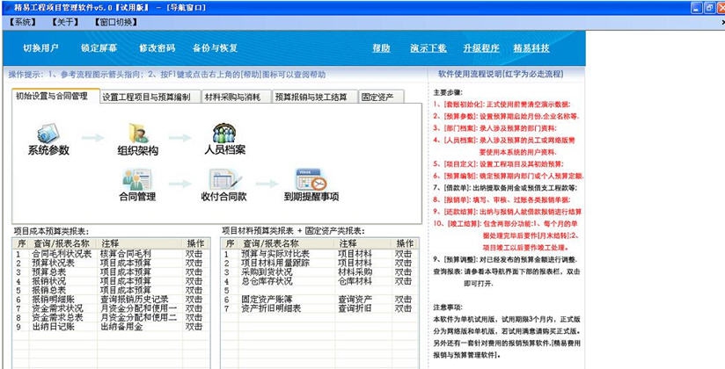Click 锁定屏幕 button
The height and width of the screenshot is (369, 725).
(99, 48)
